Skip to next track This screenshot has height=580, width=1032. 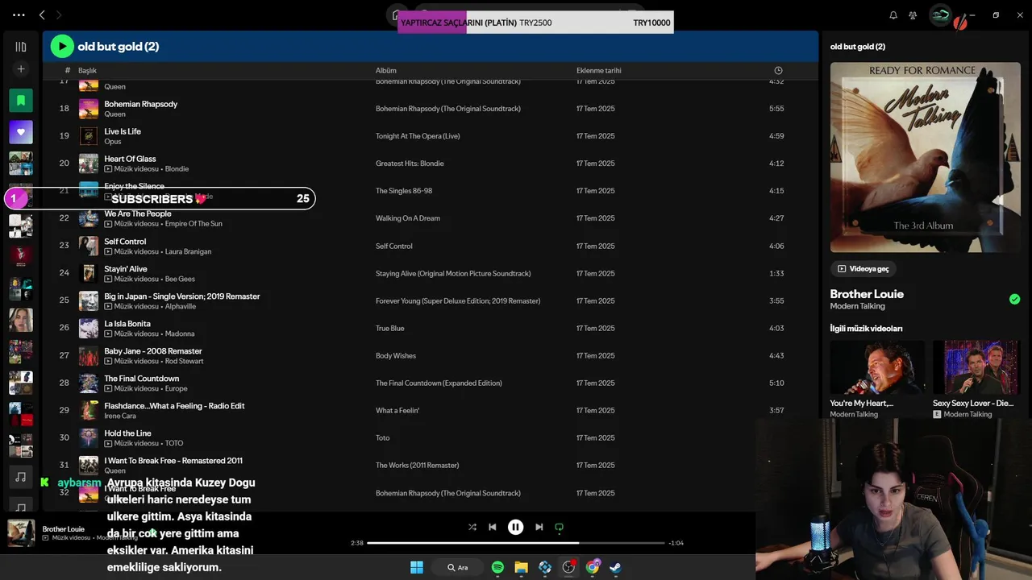pos(539,527)
